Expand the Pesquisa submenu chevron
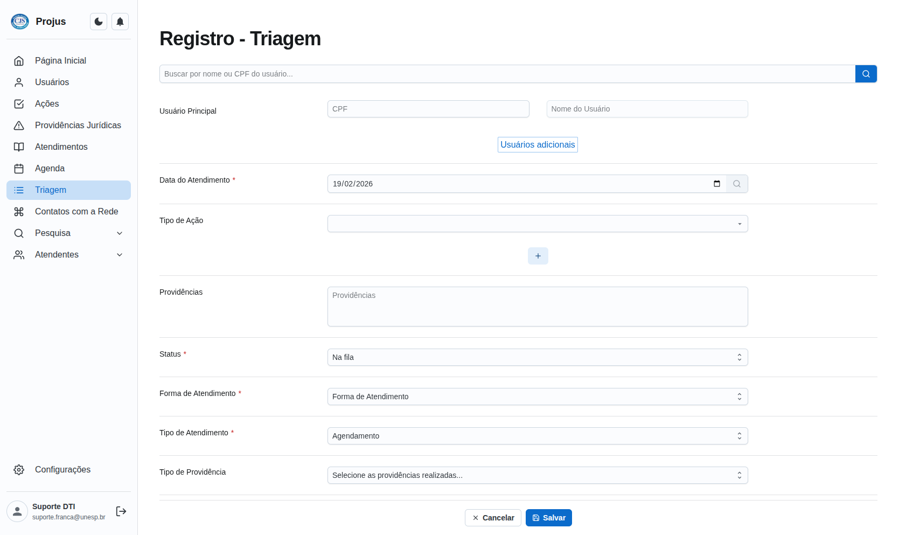Image resolution: width=899 pixels, height=535 pixels. (x=120, y=233)
